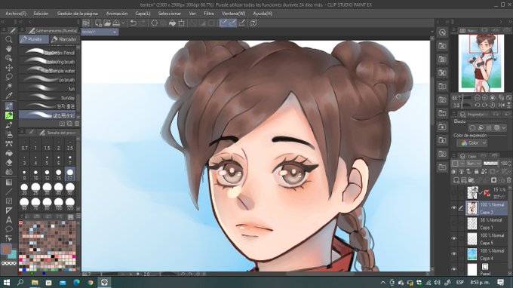
Task: Open save dropdown arrow in command bar
Action: coord(123,23)
